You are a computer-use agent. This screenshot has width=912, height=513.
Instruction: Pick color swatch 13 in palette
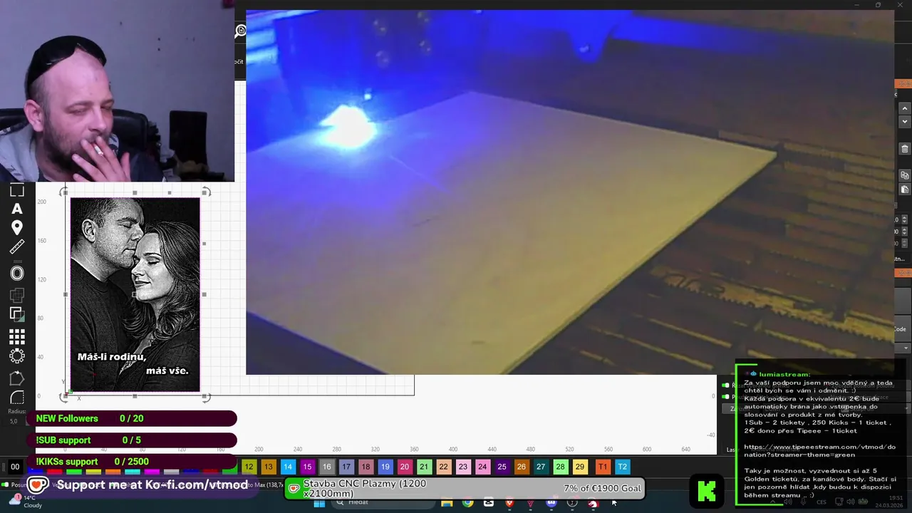click(268, 467)
